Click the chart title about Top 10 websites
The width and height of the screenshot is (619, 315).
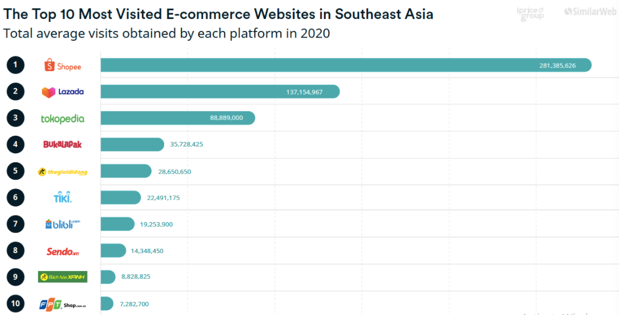coord(218,15)
